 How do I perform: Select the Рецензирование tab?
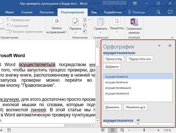tap(73, 12)
